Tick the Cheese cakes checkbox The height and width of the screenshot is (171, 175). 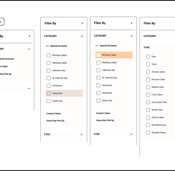(148, 72)
